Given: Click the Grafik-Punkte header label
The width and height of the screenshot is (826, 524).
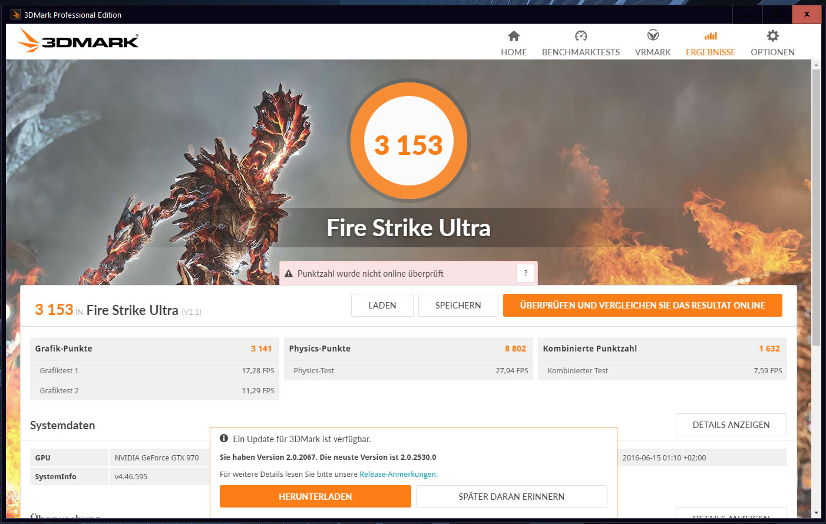Looking at the screenshot, I should (64, 349).
